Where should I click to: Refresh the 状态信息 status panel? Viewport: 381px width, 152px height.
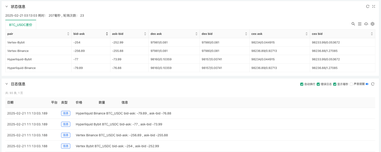tap(368, 6)
